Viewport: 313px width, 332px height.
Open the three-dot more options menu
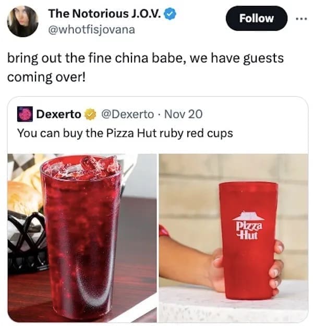302,19
